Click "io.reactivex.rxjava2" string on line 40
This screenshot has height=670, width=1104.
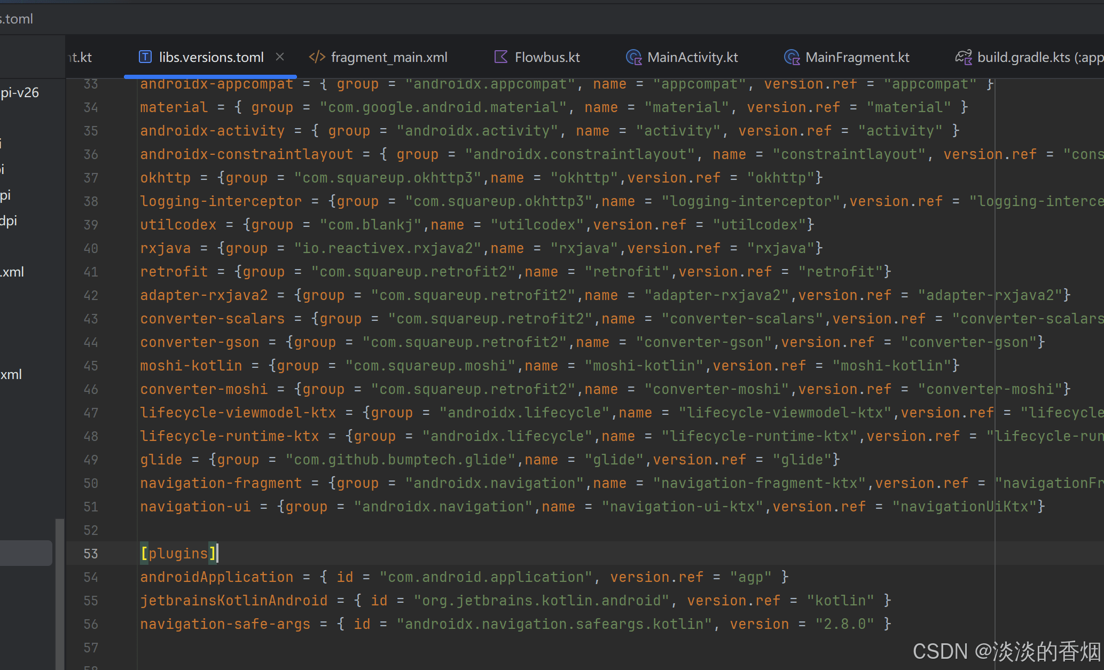388,248
